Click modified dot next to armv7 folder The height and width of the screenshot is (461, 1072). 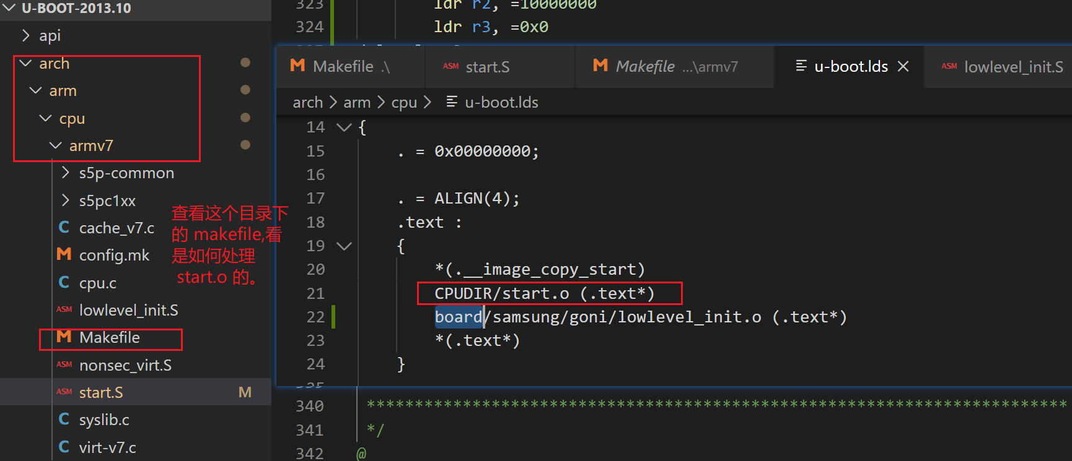[x=245, y=145]
